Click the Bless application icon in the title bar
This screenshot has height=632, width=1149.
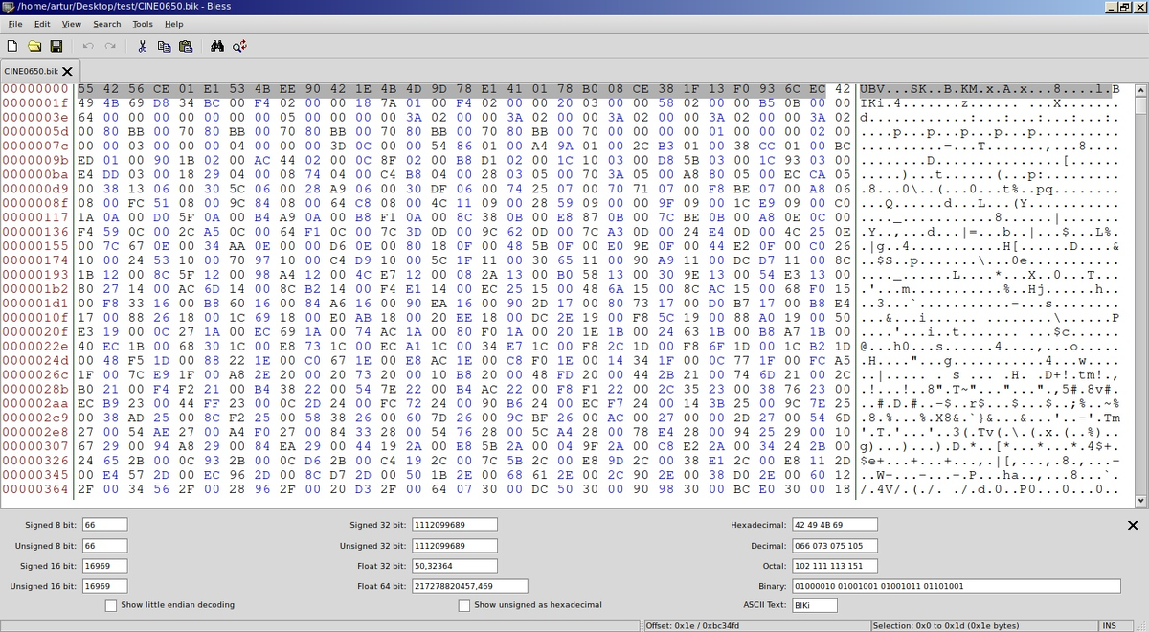pos(8,7)
